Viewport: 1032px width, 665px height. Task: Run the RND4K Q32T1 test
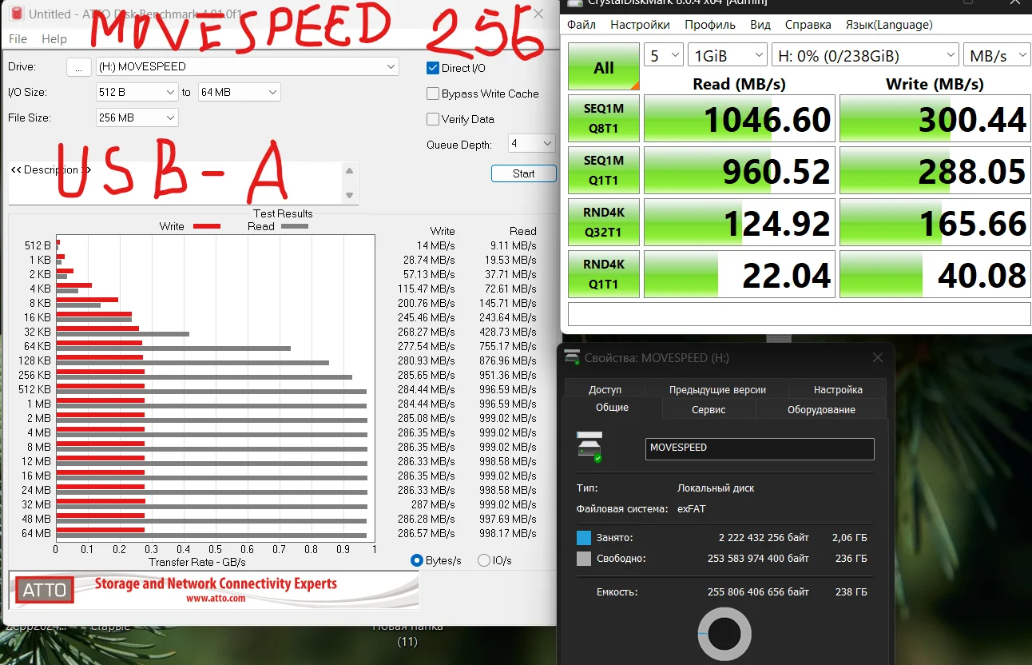coord(604,222)
